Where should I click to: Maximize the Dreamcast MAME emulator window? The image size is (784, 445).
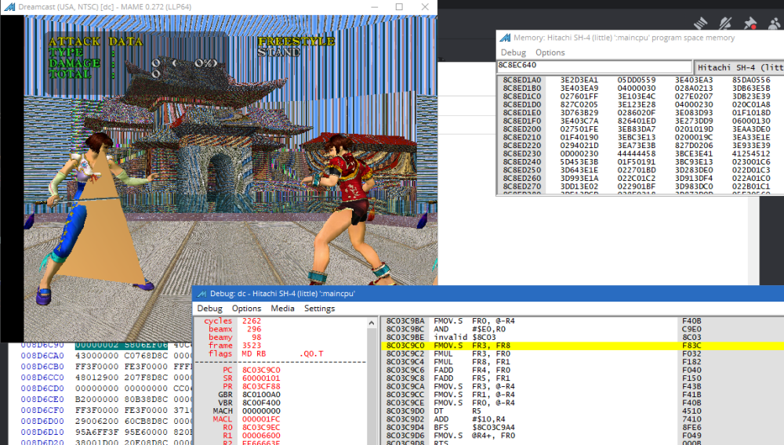(399, 7)
